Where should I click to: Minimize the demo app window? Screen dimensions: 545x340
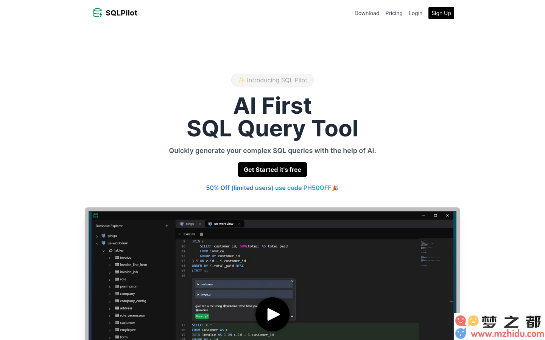click(424, 216)
